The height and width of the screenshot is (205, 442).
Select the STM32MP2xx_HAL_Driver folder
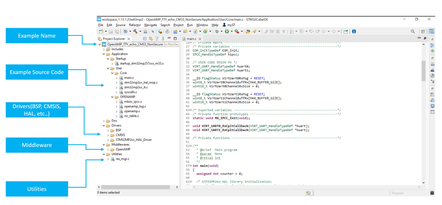pyautogui.click(x=134, y=140)
